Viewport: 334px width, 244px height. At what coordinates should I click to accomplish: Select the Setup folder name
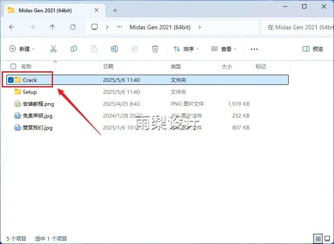[x=30, y=92]
